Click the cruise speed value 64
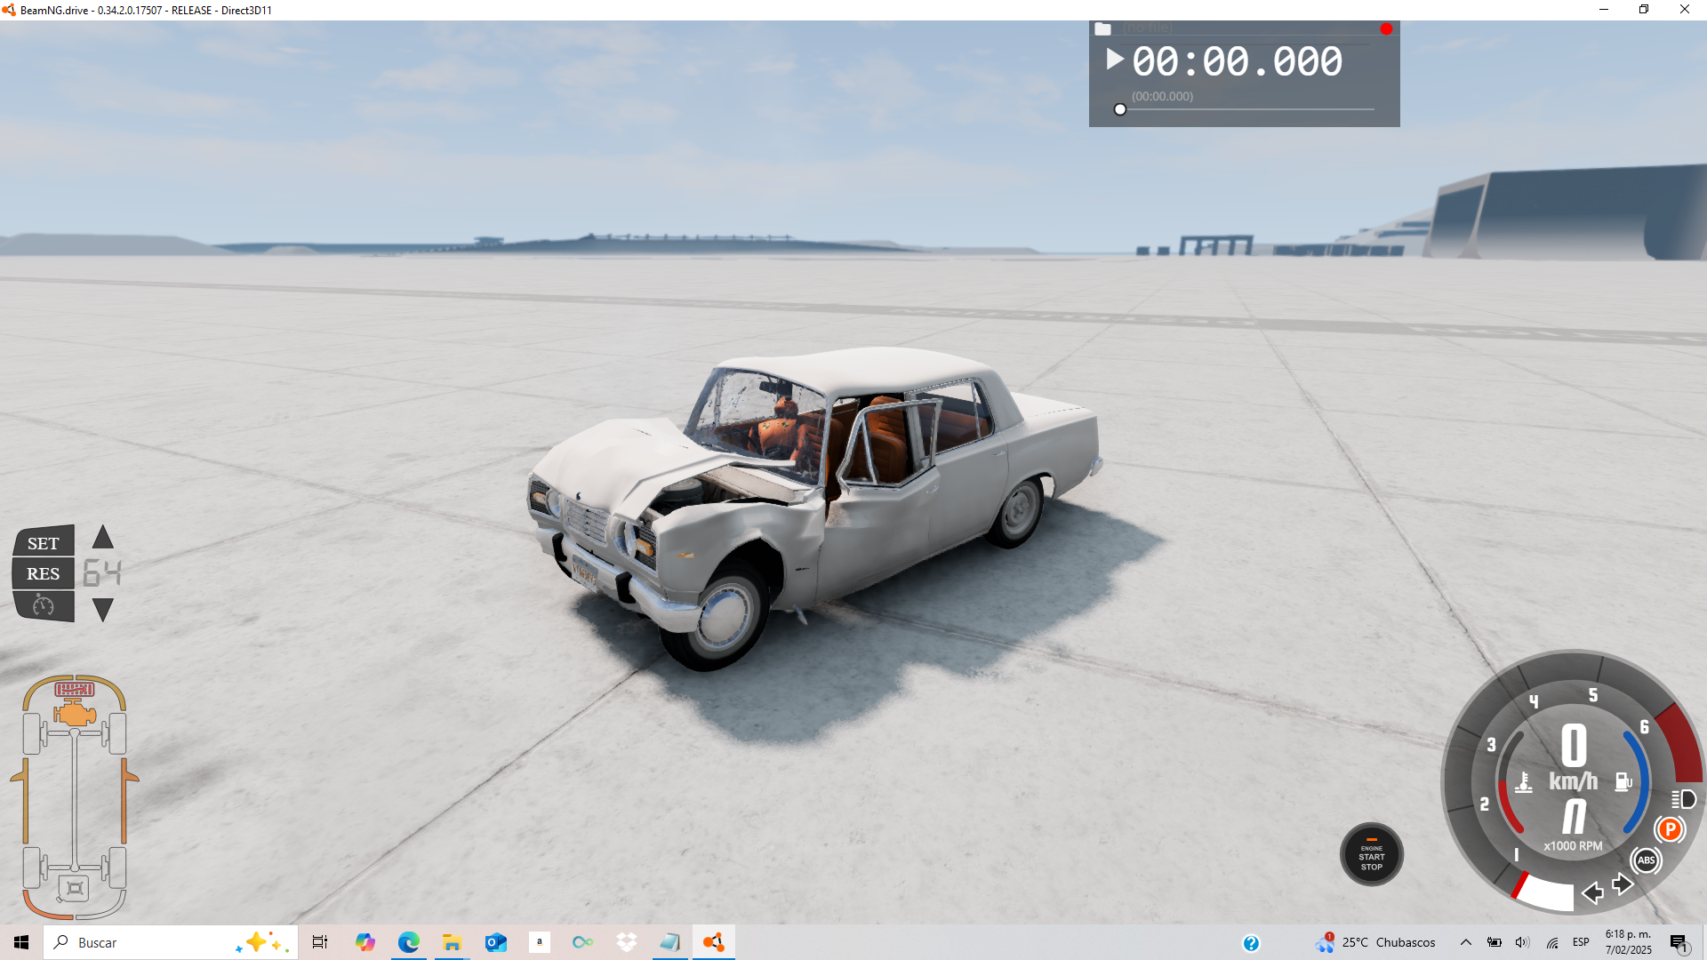The image size is (1707, 960). point(102,573)
